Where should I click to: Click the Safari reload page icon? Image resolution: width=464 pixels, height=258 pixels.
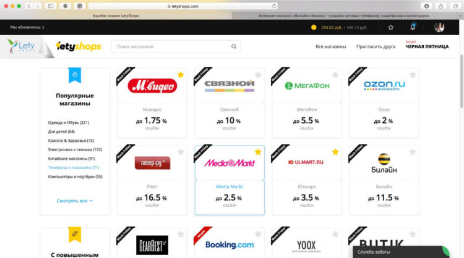coord(274,6)
